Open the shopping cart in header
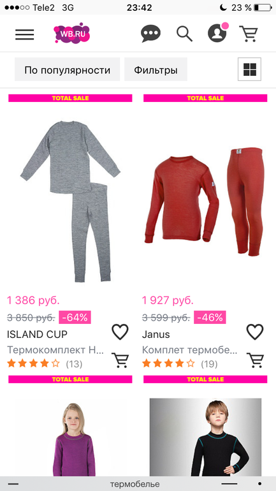The width and height of the screenshot is (276, 491). [x=249, y=34]
